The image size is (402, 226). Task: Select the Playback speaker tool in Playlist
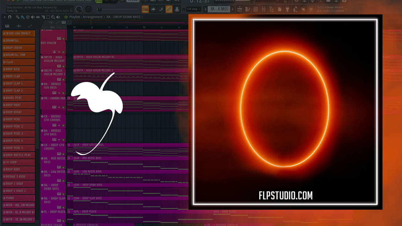[58, 17]
